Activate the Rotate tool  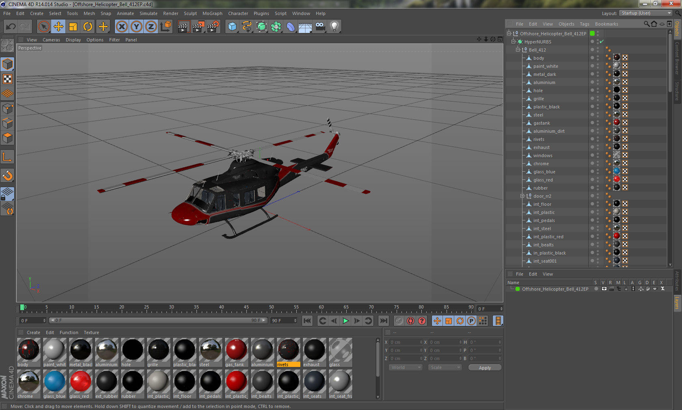pos(88,27)
